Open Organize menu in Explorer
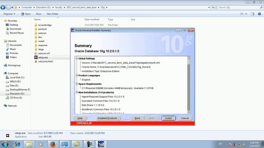 (9, 14)
